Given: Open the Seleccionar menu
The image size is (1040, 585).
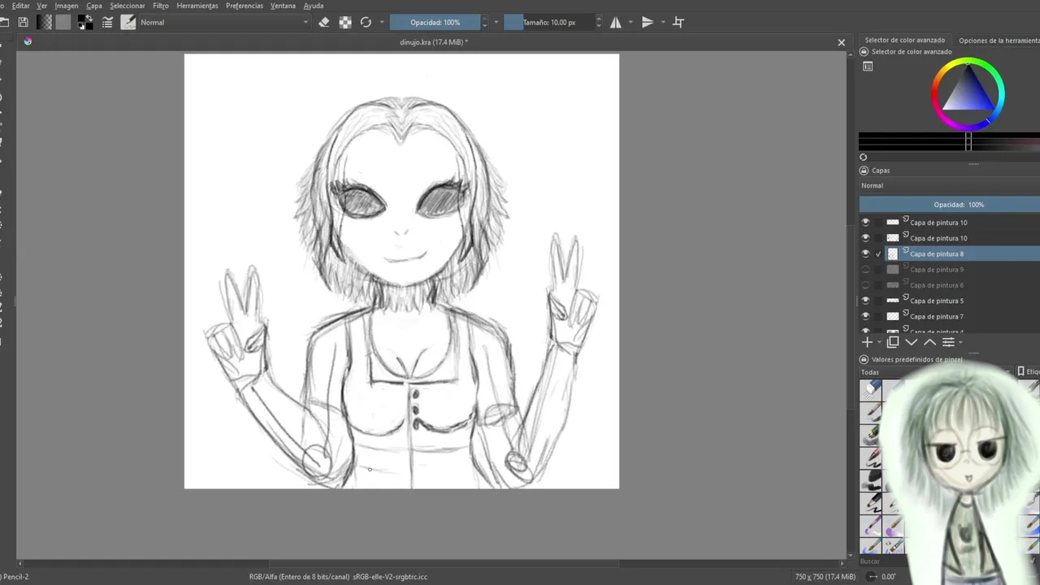Looking at the screenshot, I should (x=128, y=6).
